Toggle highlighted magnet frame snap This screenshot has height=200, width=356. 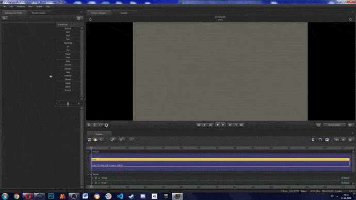point(327,140)
